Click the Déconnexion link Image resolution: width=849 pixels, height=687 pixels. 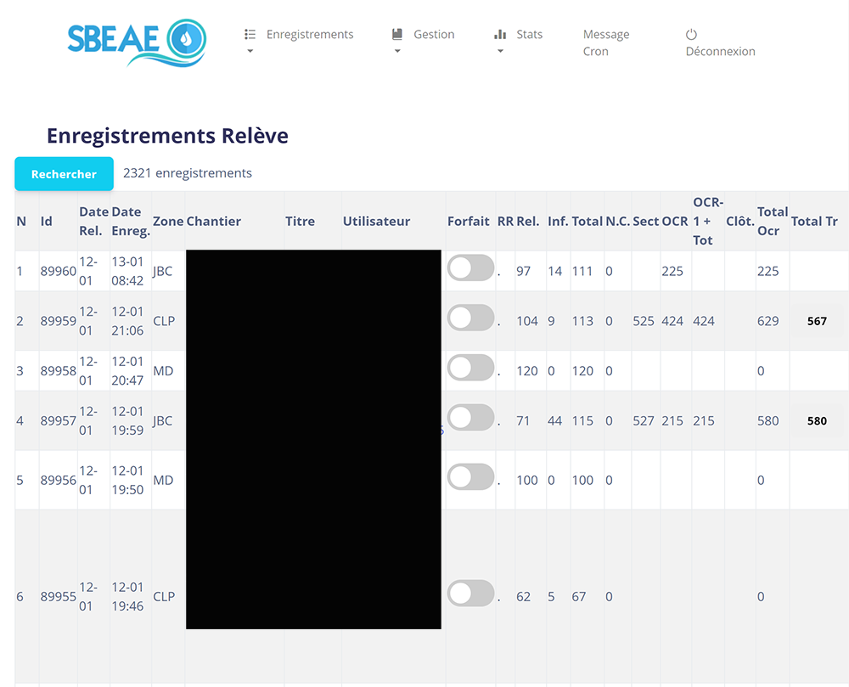(x=720, y=52)
